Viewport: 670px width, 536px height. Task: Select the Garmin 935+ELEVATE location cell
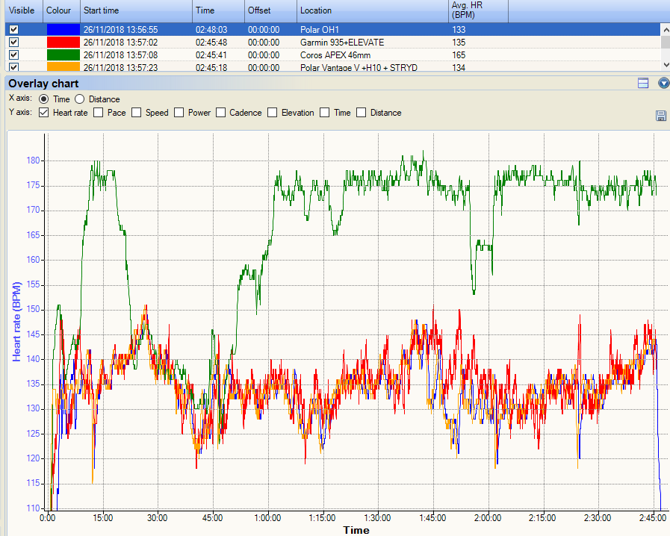click(x=342, y=43)
